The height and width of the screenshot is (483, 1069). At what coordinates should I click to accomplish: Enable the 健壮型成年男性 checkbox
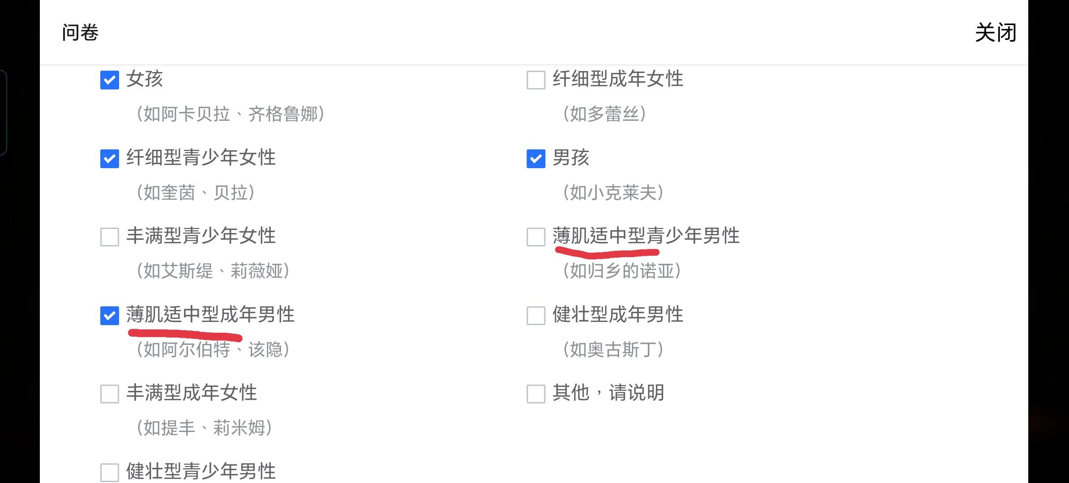click(x=536, y=316)
